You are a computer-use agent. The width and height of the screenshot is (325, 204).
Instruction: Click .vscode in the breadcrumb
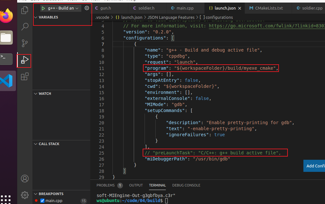[102, 18]
